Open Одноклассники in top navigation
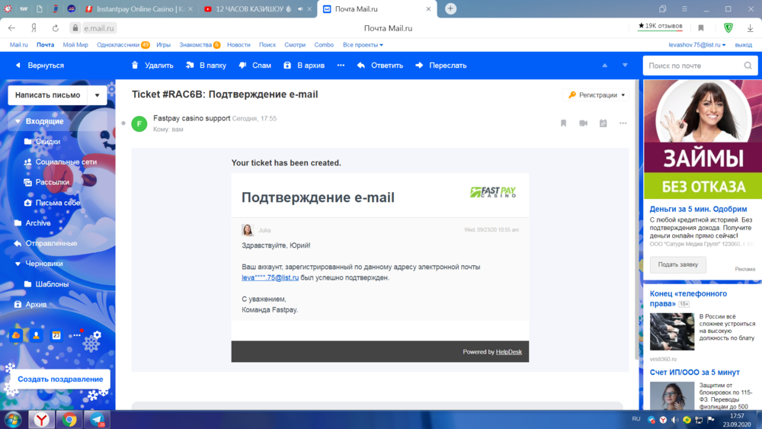This screenshot has width=762, height=429. 118,45
